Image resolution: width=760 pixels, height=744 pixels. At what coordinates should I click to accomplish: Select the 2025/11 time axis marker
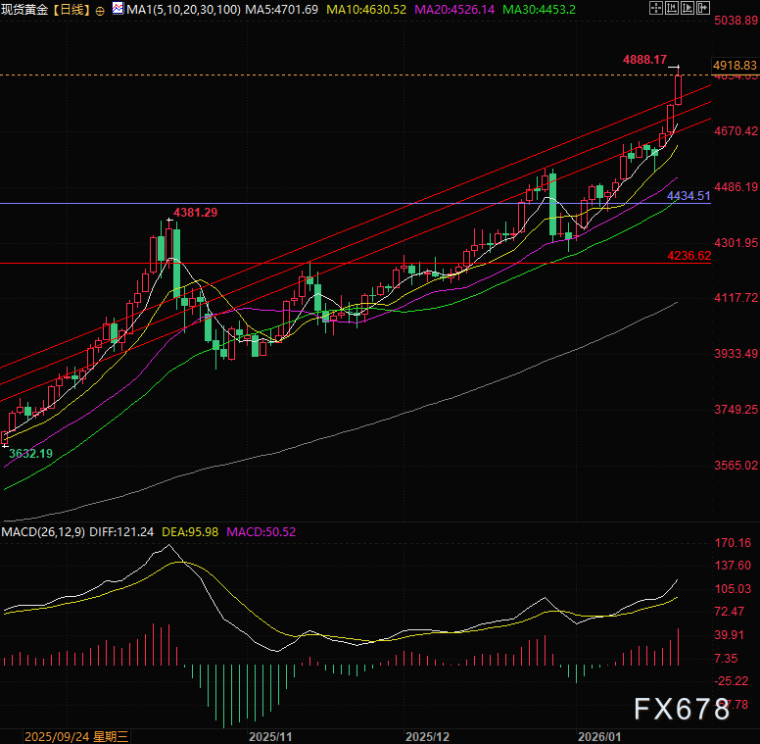click(270, 735)
